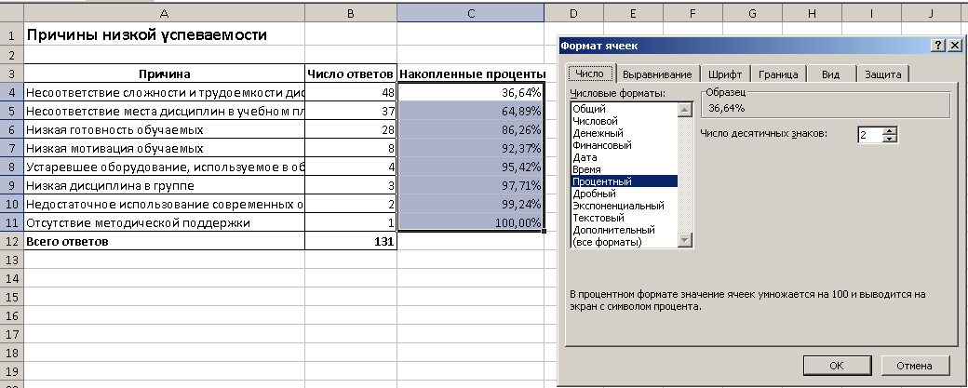Select column G header
Viewport: 968px width, 388px height.
pyautogui.click(x=752, y=13)
